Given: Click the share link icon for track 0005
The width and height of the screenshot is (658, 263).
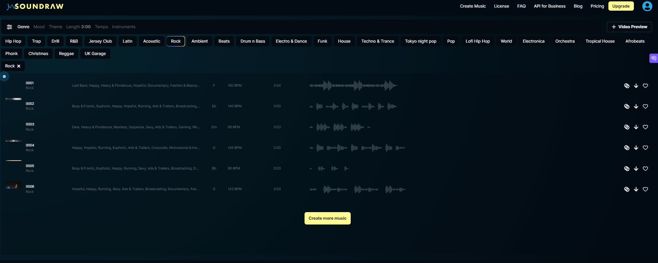Looking at the screenshot, I should (x=627, y=169).
